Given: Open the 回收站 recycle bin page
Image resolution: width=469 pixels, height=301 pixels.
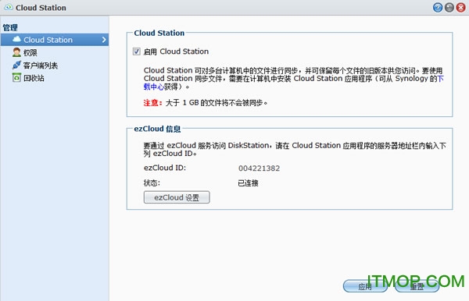Looking at the screenshot, I should pyautogui.click(x=34, y=78).
